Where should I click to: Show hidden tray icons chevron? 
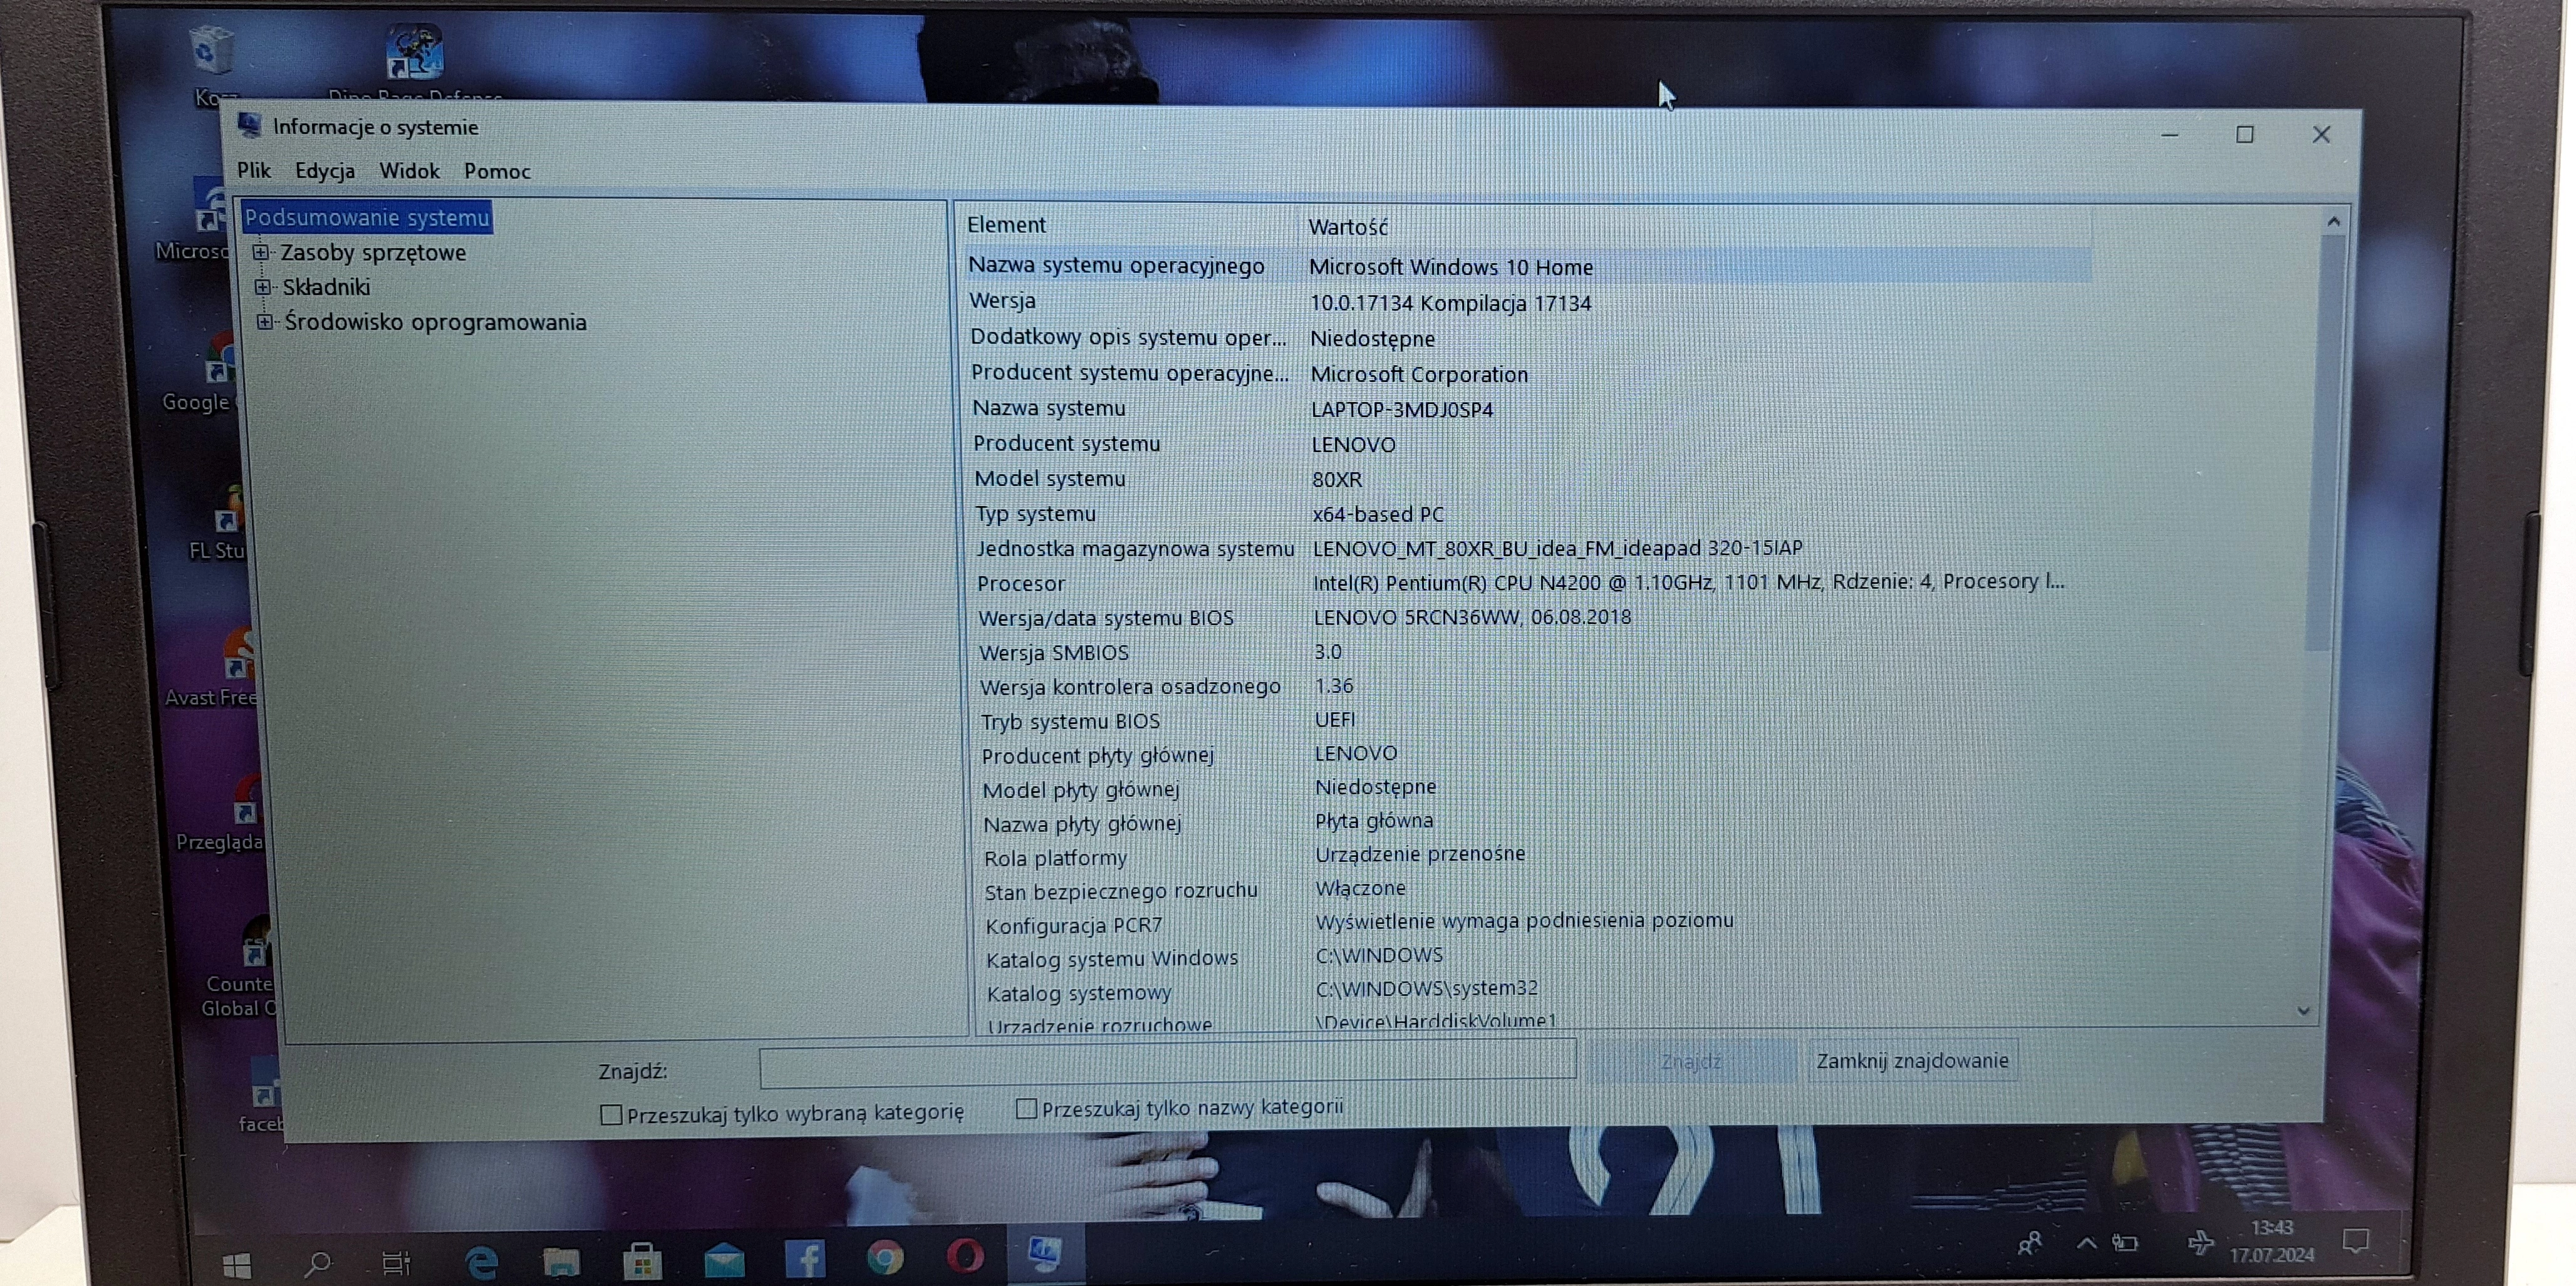2086,1243
